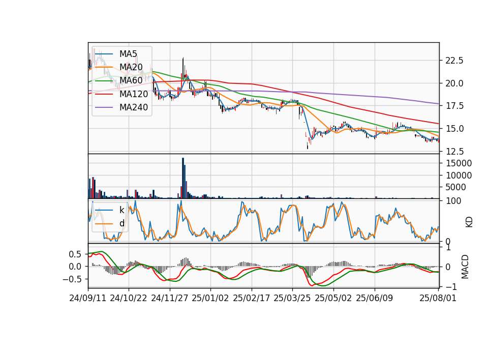Click the 25/03/25 date axis label
This screenshot has height=351, width=488.
(x=292, y=298)
